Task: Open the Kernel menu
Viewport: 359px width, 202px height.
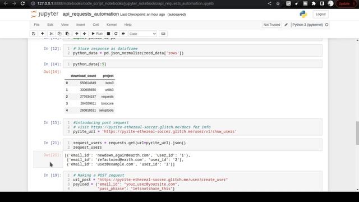Action: coord(112,25)
